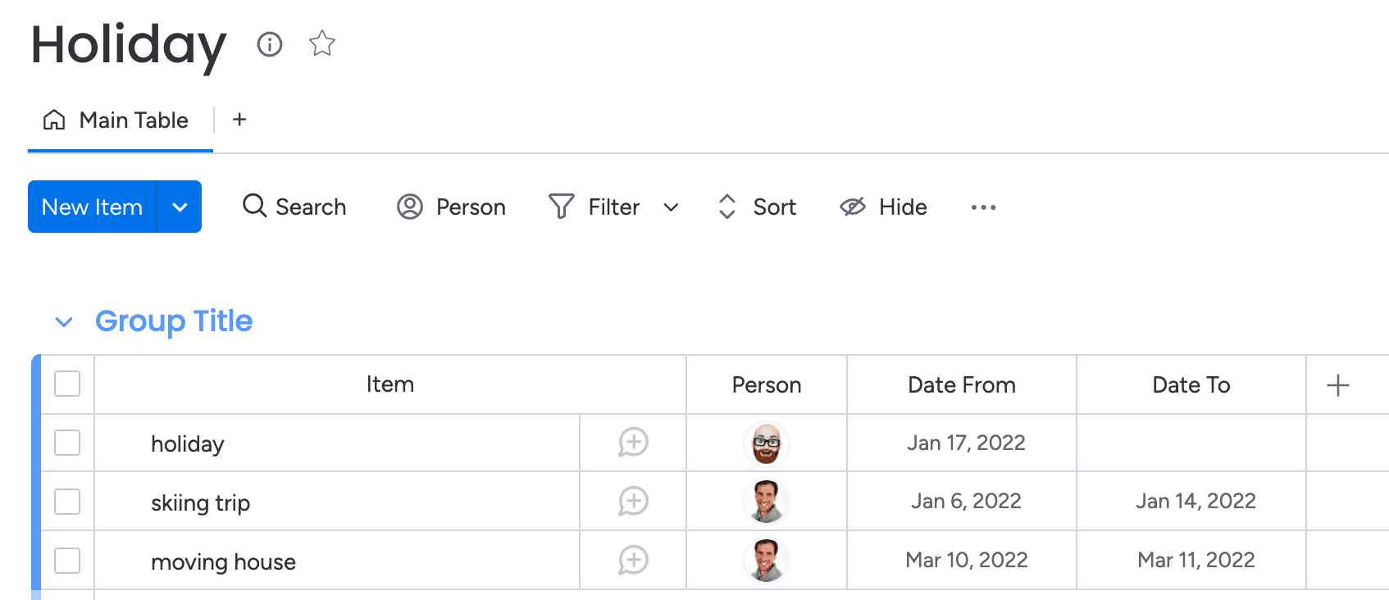This screenshot has height=600, width=1389.
Task: Select the skiing trip row checkbox
Action: pos(67,502)
